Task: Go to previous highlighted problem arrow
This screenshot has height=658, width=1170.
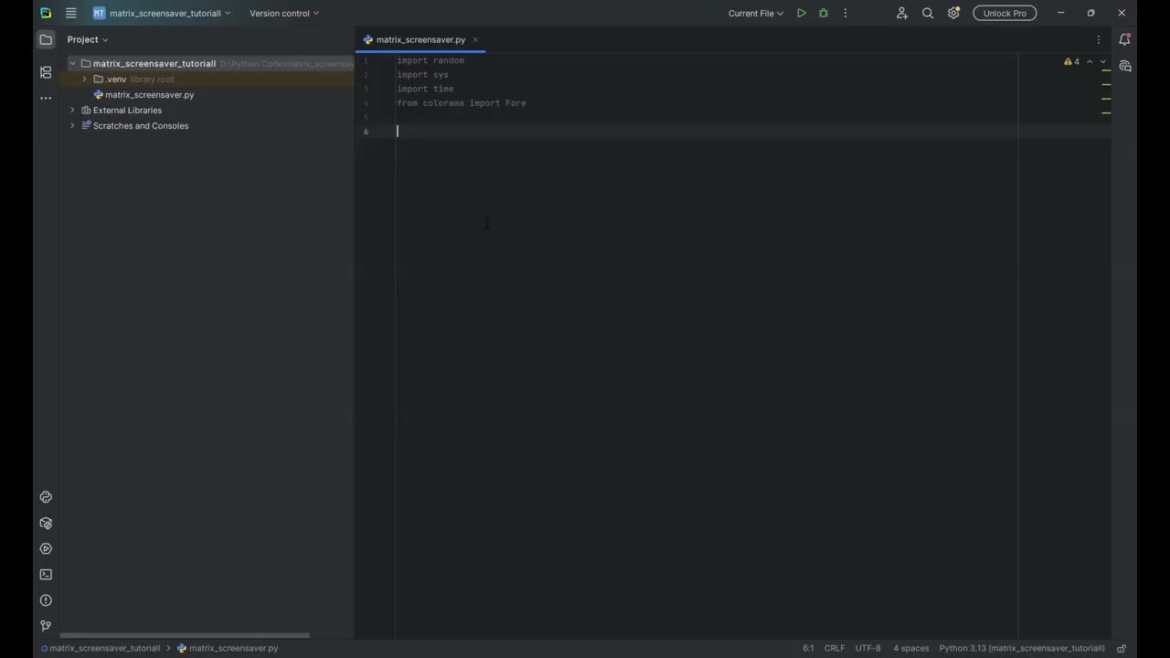Action: pos(1090,61)
